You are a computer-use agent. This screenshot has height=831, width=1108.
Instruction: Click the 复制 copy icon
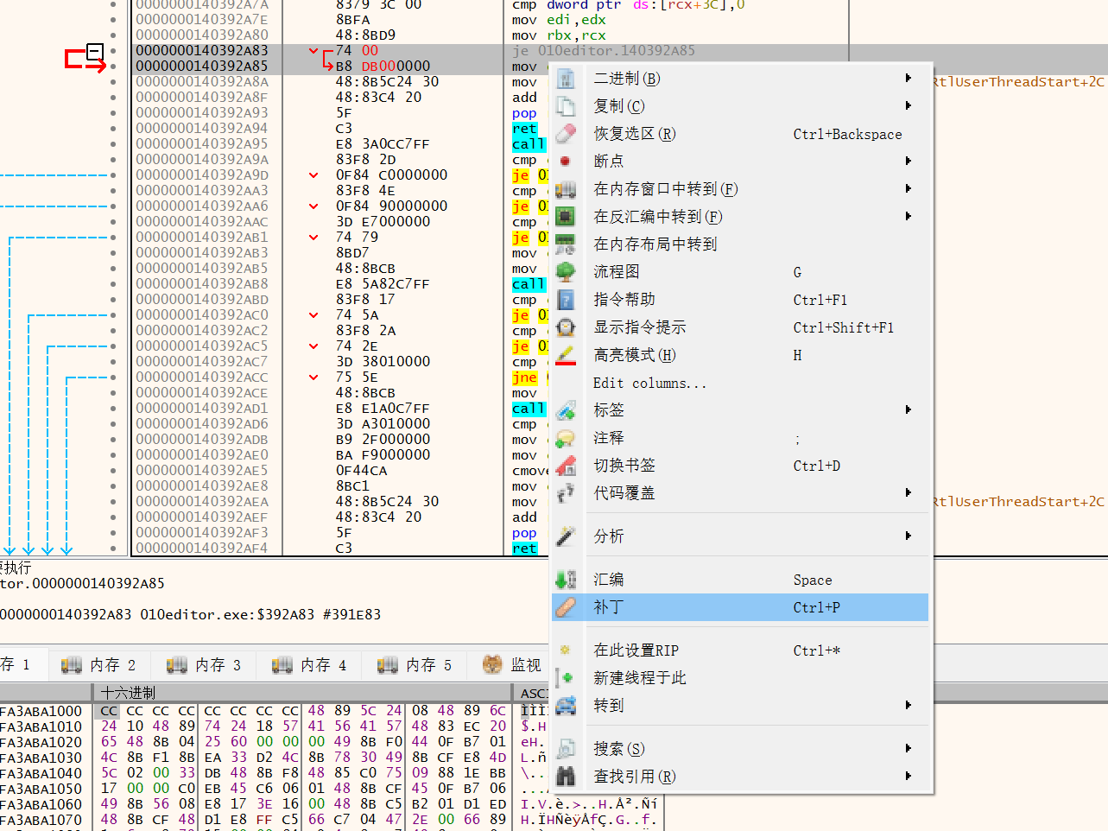click(566, 106)
